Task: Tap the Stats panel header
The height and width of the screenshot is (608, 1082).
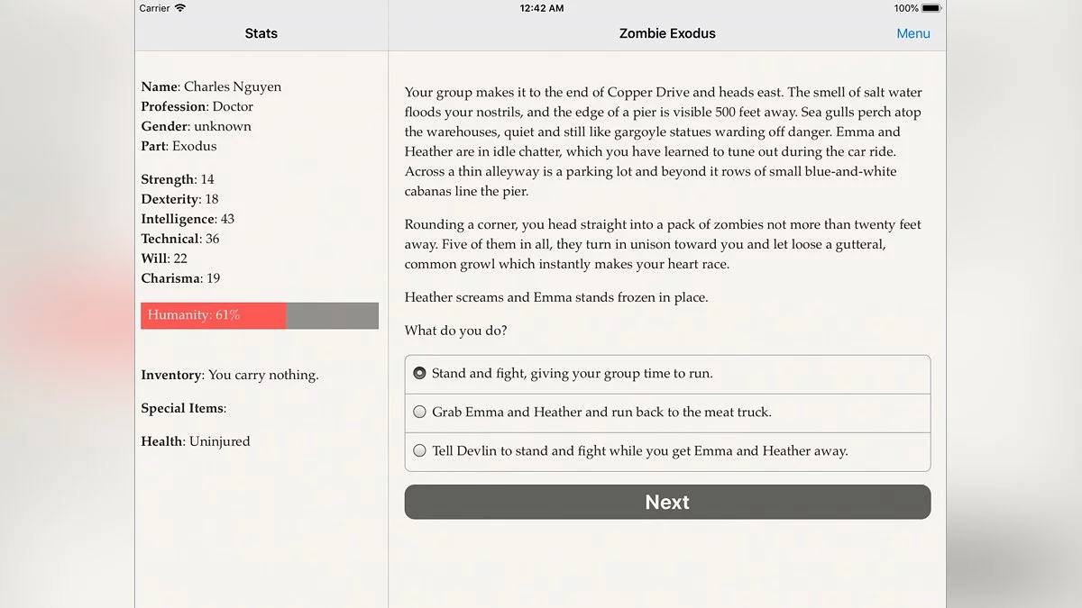Action: pyautogui.click(x=261, y=33)
